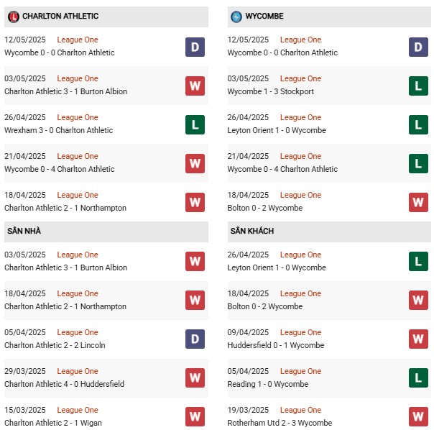
Task: Click the Wycombe team header title
Action: (264, 16)
